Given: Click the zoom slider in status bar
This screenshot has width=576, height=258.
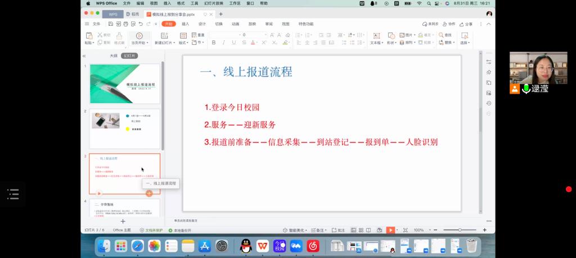Looking at the screenshot, I should [x=460, y=230].
